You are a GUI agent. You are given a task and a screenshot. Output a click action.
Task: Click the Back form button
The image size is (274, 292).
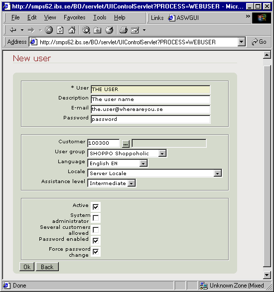point(47,267)
